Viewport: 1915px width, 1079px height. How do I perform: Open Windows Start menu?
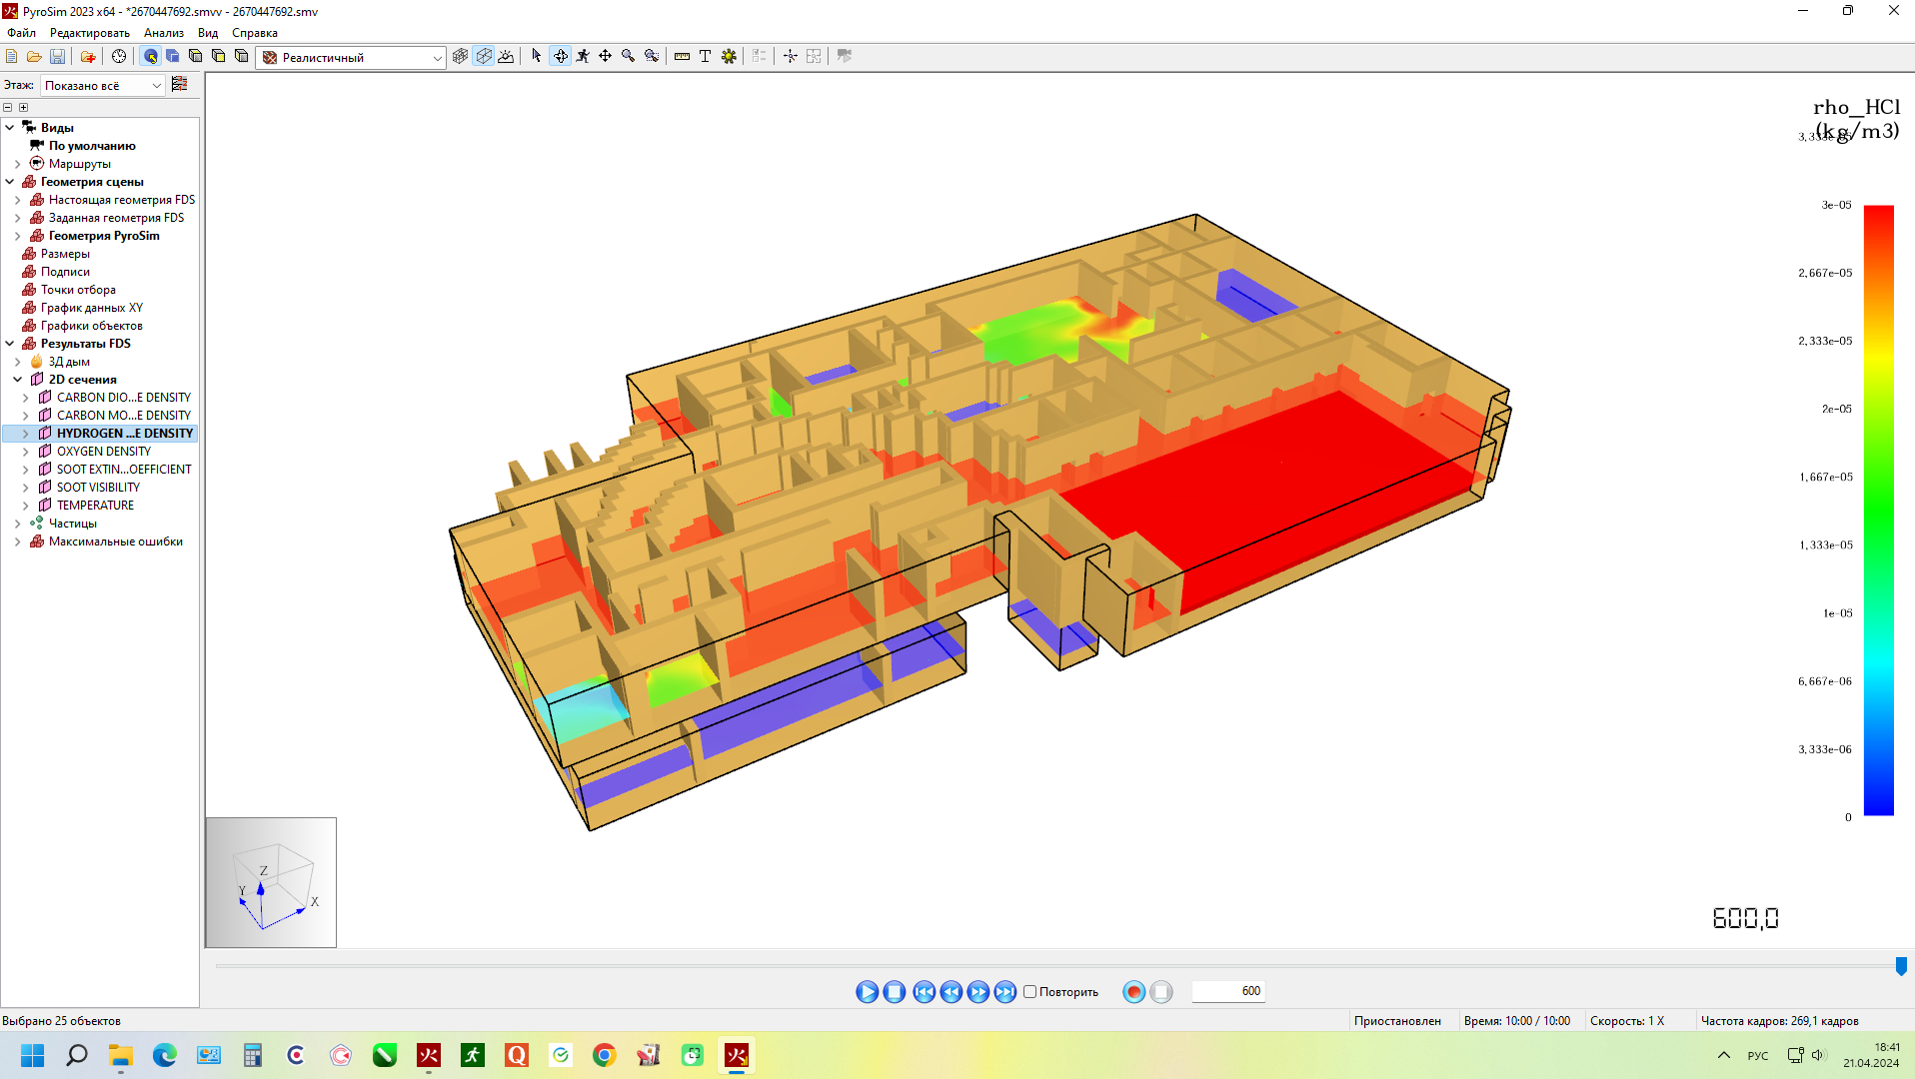pyautogui.click(x=32, y=1055)
